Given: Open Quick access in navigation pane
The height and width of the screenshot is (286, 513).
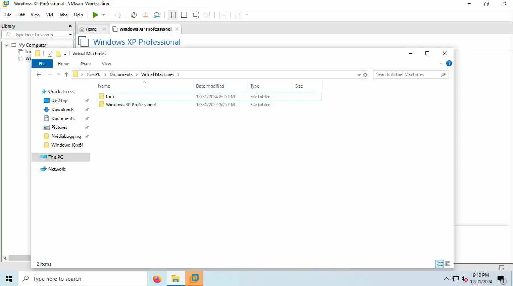Looking at the screenshot, I should pos(61,92).
